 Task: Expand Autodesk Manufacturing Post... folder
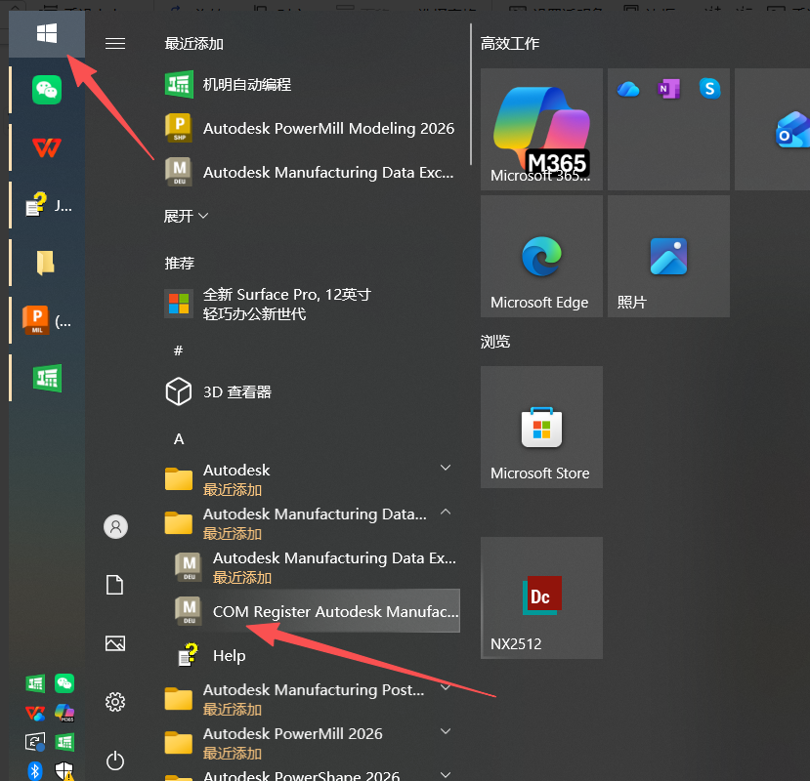click(446, 687)
